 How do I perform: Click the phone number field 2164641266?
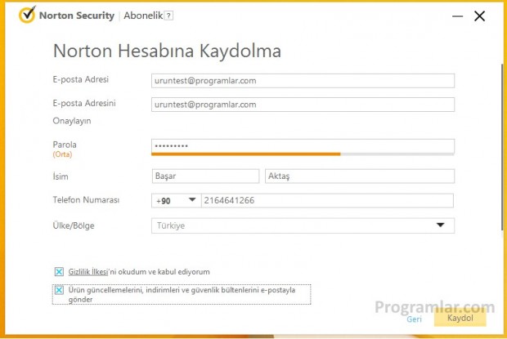[327, 201]
